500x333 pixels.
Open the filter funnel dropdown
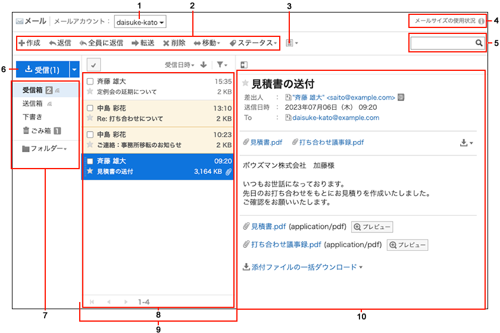222,65
